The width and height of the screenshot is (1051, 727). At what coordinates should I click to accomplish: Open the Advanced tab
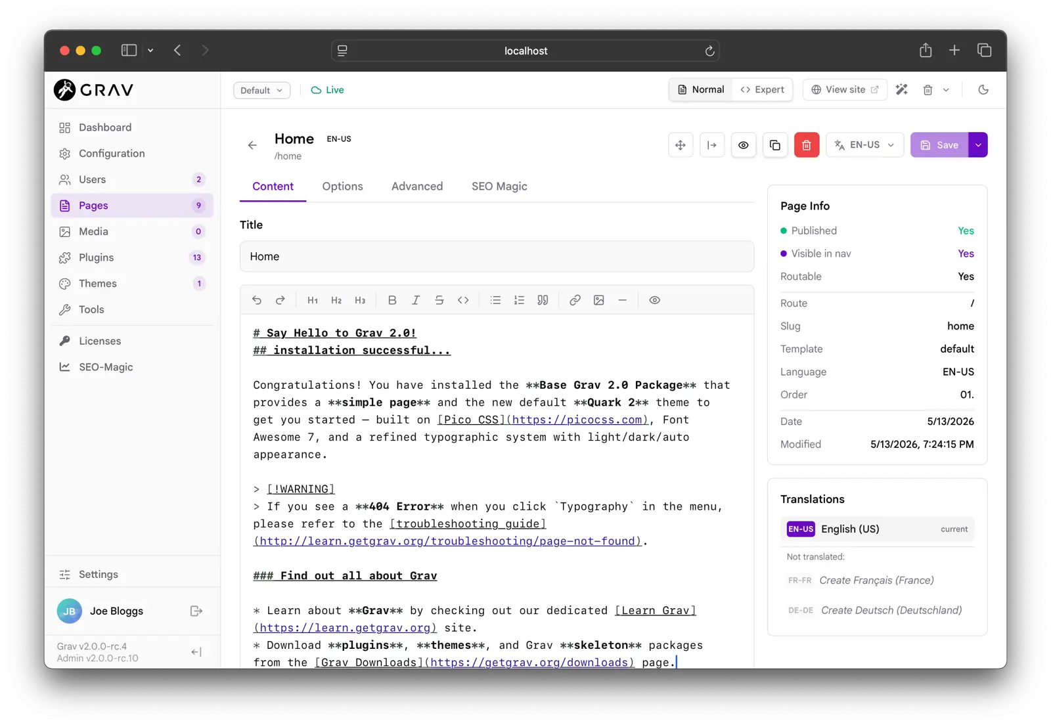coord(417,187)
